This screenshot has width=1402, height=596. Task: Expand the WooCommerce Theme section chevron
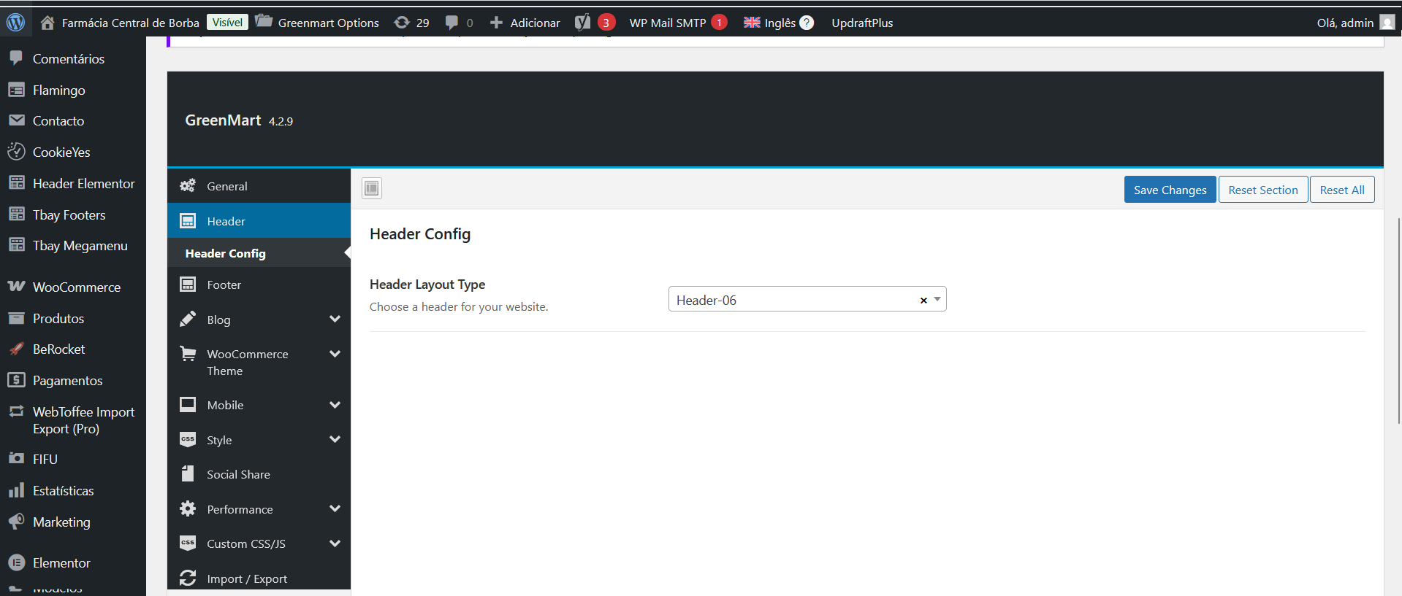[x=335, y=354]
